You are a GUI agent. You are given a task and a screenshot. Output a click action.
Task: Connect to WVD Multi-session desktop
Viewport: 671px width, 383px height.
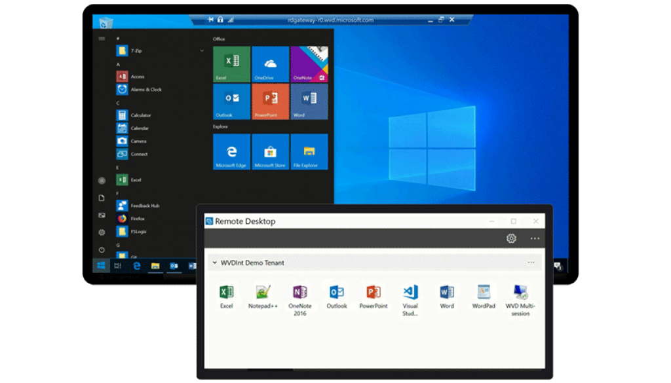[x=520, y=300]
